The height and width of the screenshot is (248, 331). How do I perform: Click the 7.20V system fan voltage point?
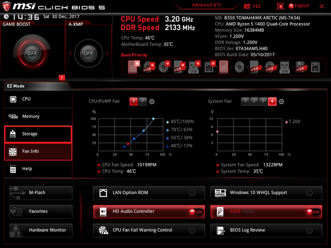[217, 132]
